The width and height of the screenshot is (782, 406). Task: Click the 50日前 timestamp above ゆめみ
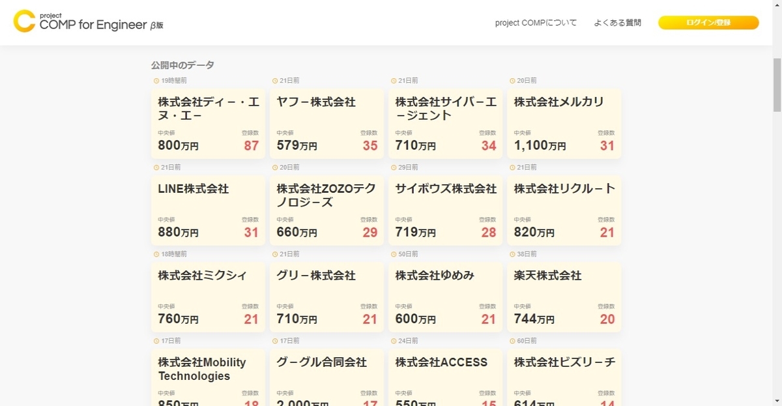pyautogui.click(x=408, y=254)
